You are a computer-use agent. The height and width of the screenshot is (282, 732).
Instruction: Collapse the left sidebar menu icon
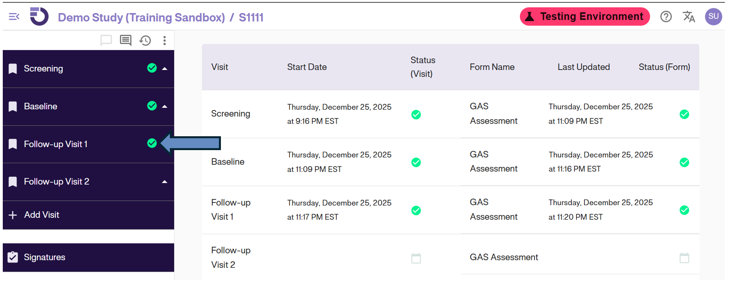(x=14, y=17)
